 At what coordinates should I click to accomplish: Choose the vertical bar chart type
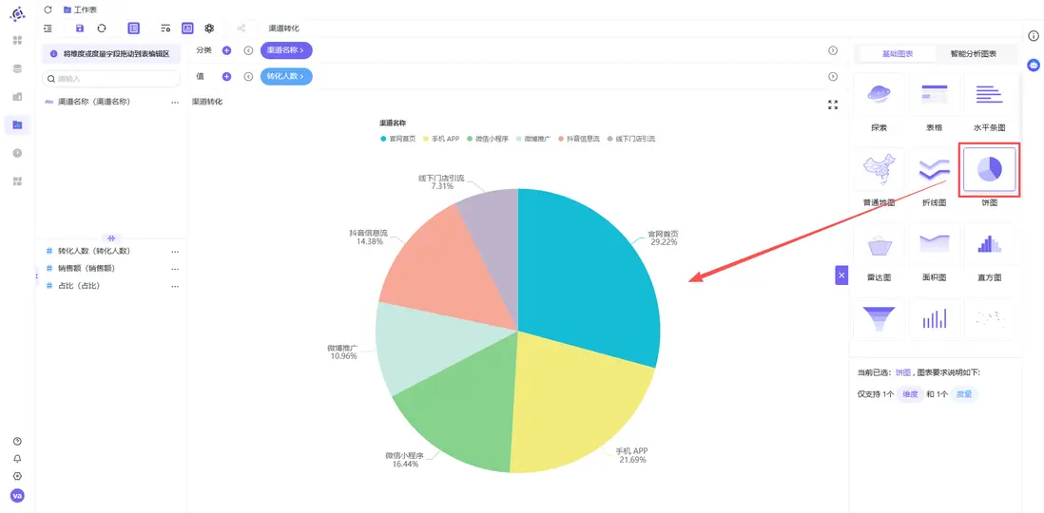[934, 319]
